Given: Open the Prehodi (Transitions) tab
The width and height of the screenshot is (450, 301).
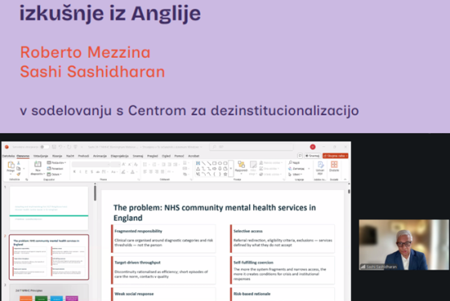Looking at the screenshot, I should click(x=84, y=156).
